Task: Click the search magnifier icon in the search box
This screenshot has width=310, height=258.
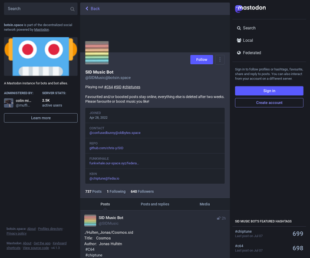Action: coord(72,9)
